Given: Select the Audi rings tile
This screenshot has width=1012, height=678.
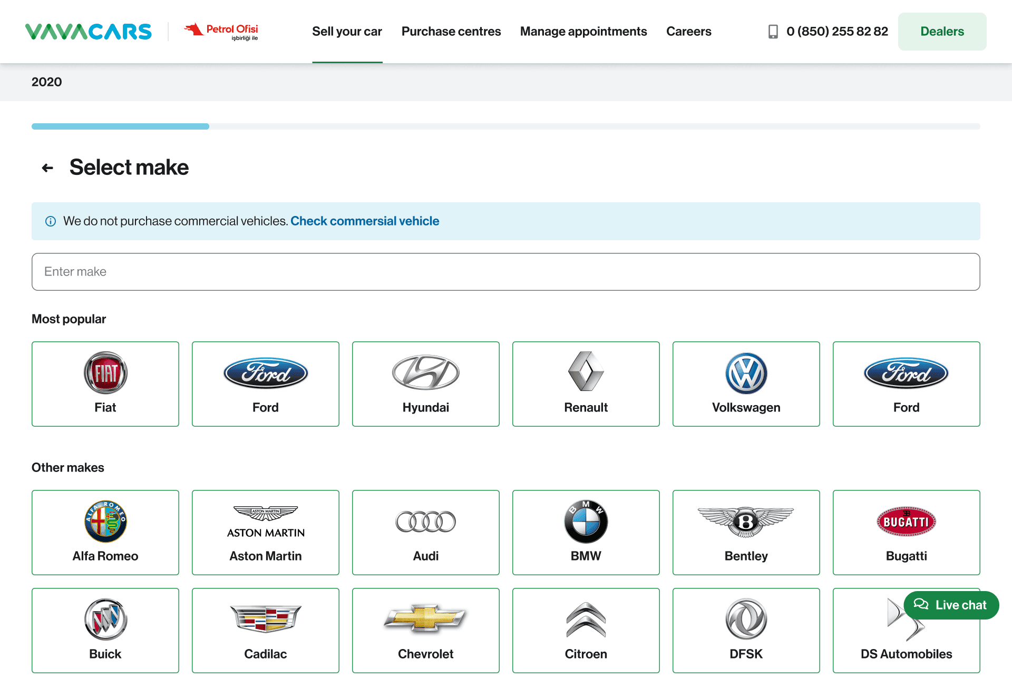Looking at the screenshot, I should [x=425, y=532].
